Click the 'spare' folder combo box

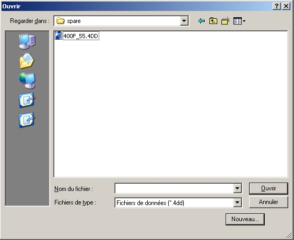(x=121, y=21)
